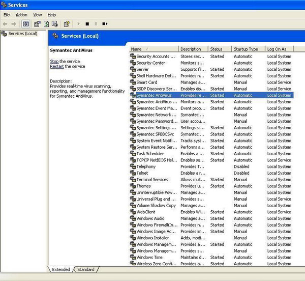Click the Start Service play icon
This screenshot has height=281, width=305.
(x=78, y=24)
